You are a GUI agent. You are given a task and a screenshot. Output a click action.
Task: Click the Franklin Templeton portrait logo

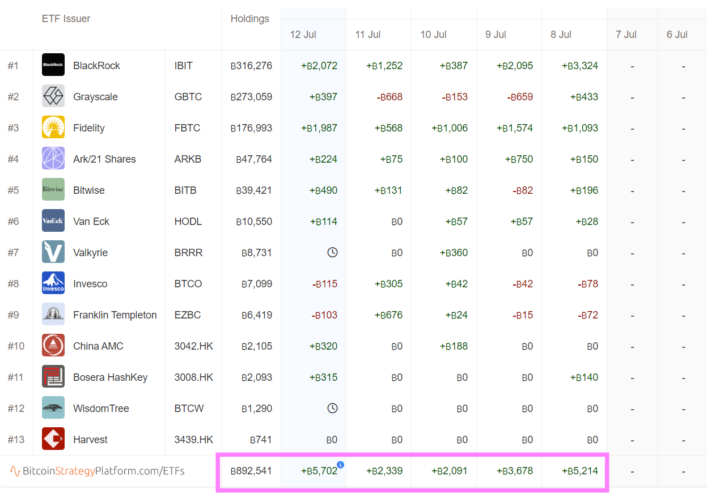coord(53,314)
